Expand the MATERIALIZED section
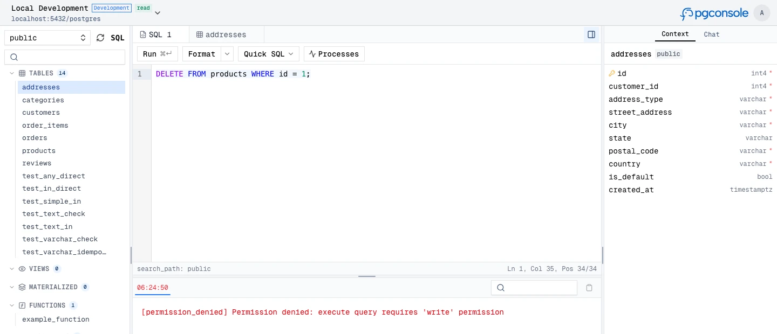The image size is (777, 334). 12,287
